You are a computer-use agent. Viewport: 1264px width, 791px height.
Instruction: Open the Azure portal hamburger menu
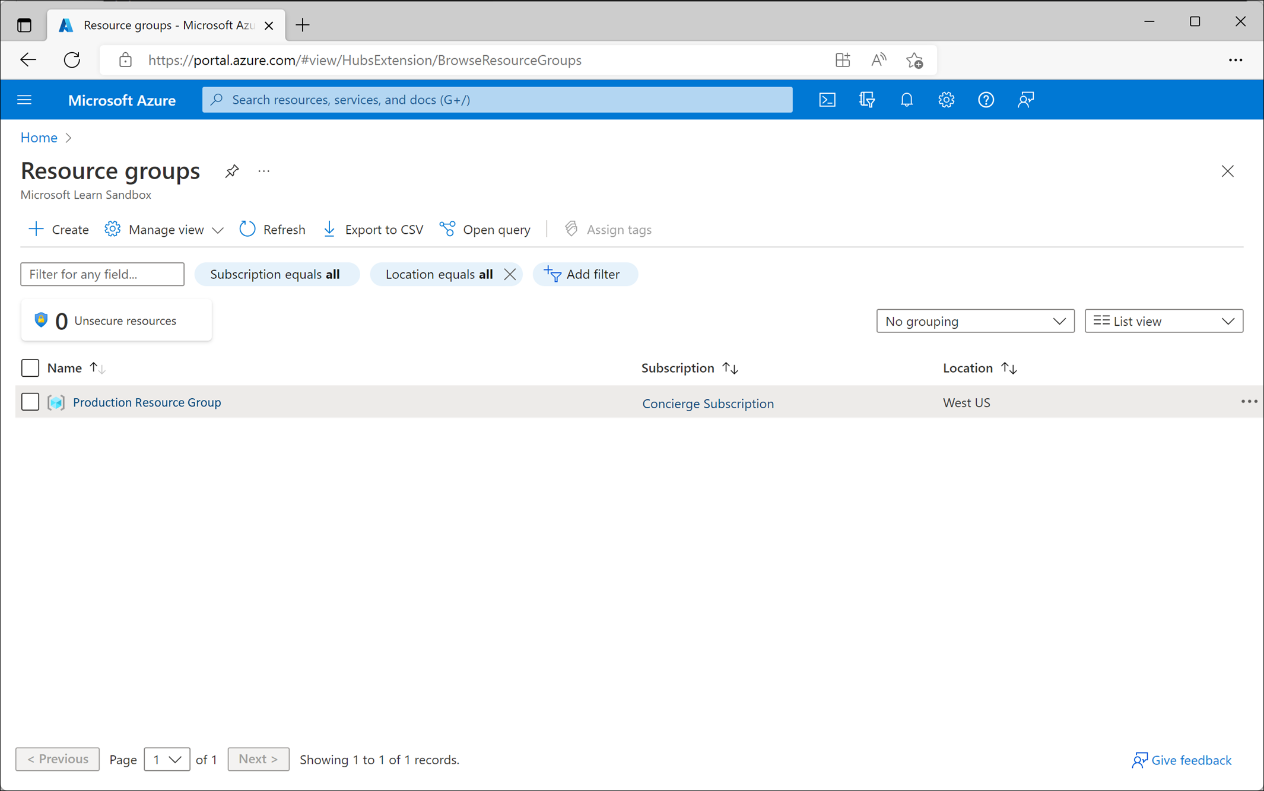pos(24,100)
